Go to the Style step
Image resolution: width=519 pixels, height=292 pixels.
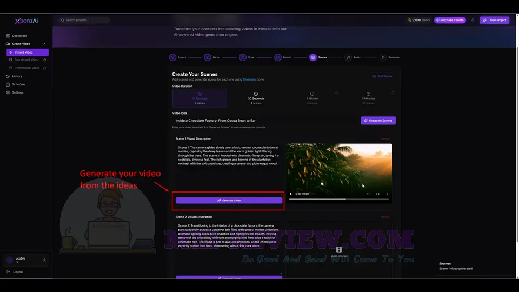243,57
